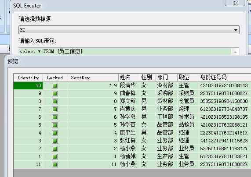
Task: Toggle the _Locked checkbox for row 11
Action: pyautogui.click(x=55, y=164)
